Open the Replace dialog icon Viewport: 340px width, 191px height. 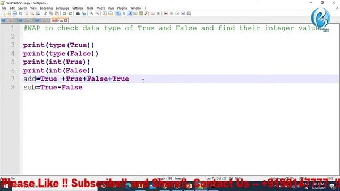(x=83, y=13)
